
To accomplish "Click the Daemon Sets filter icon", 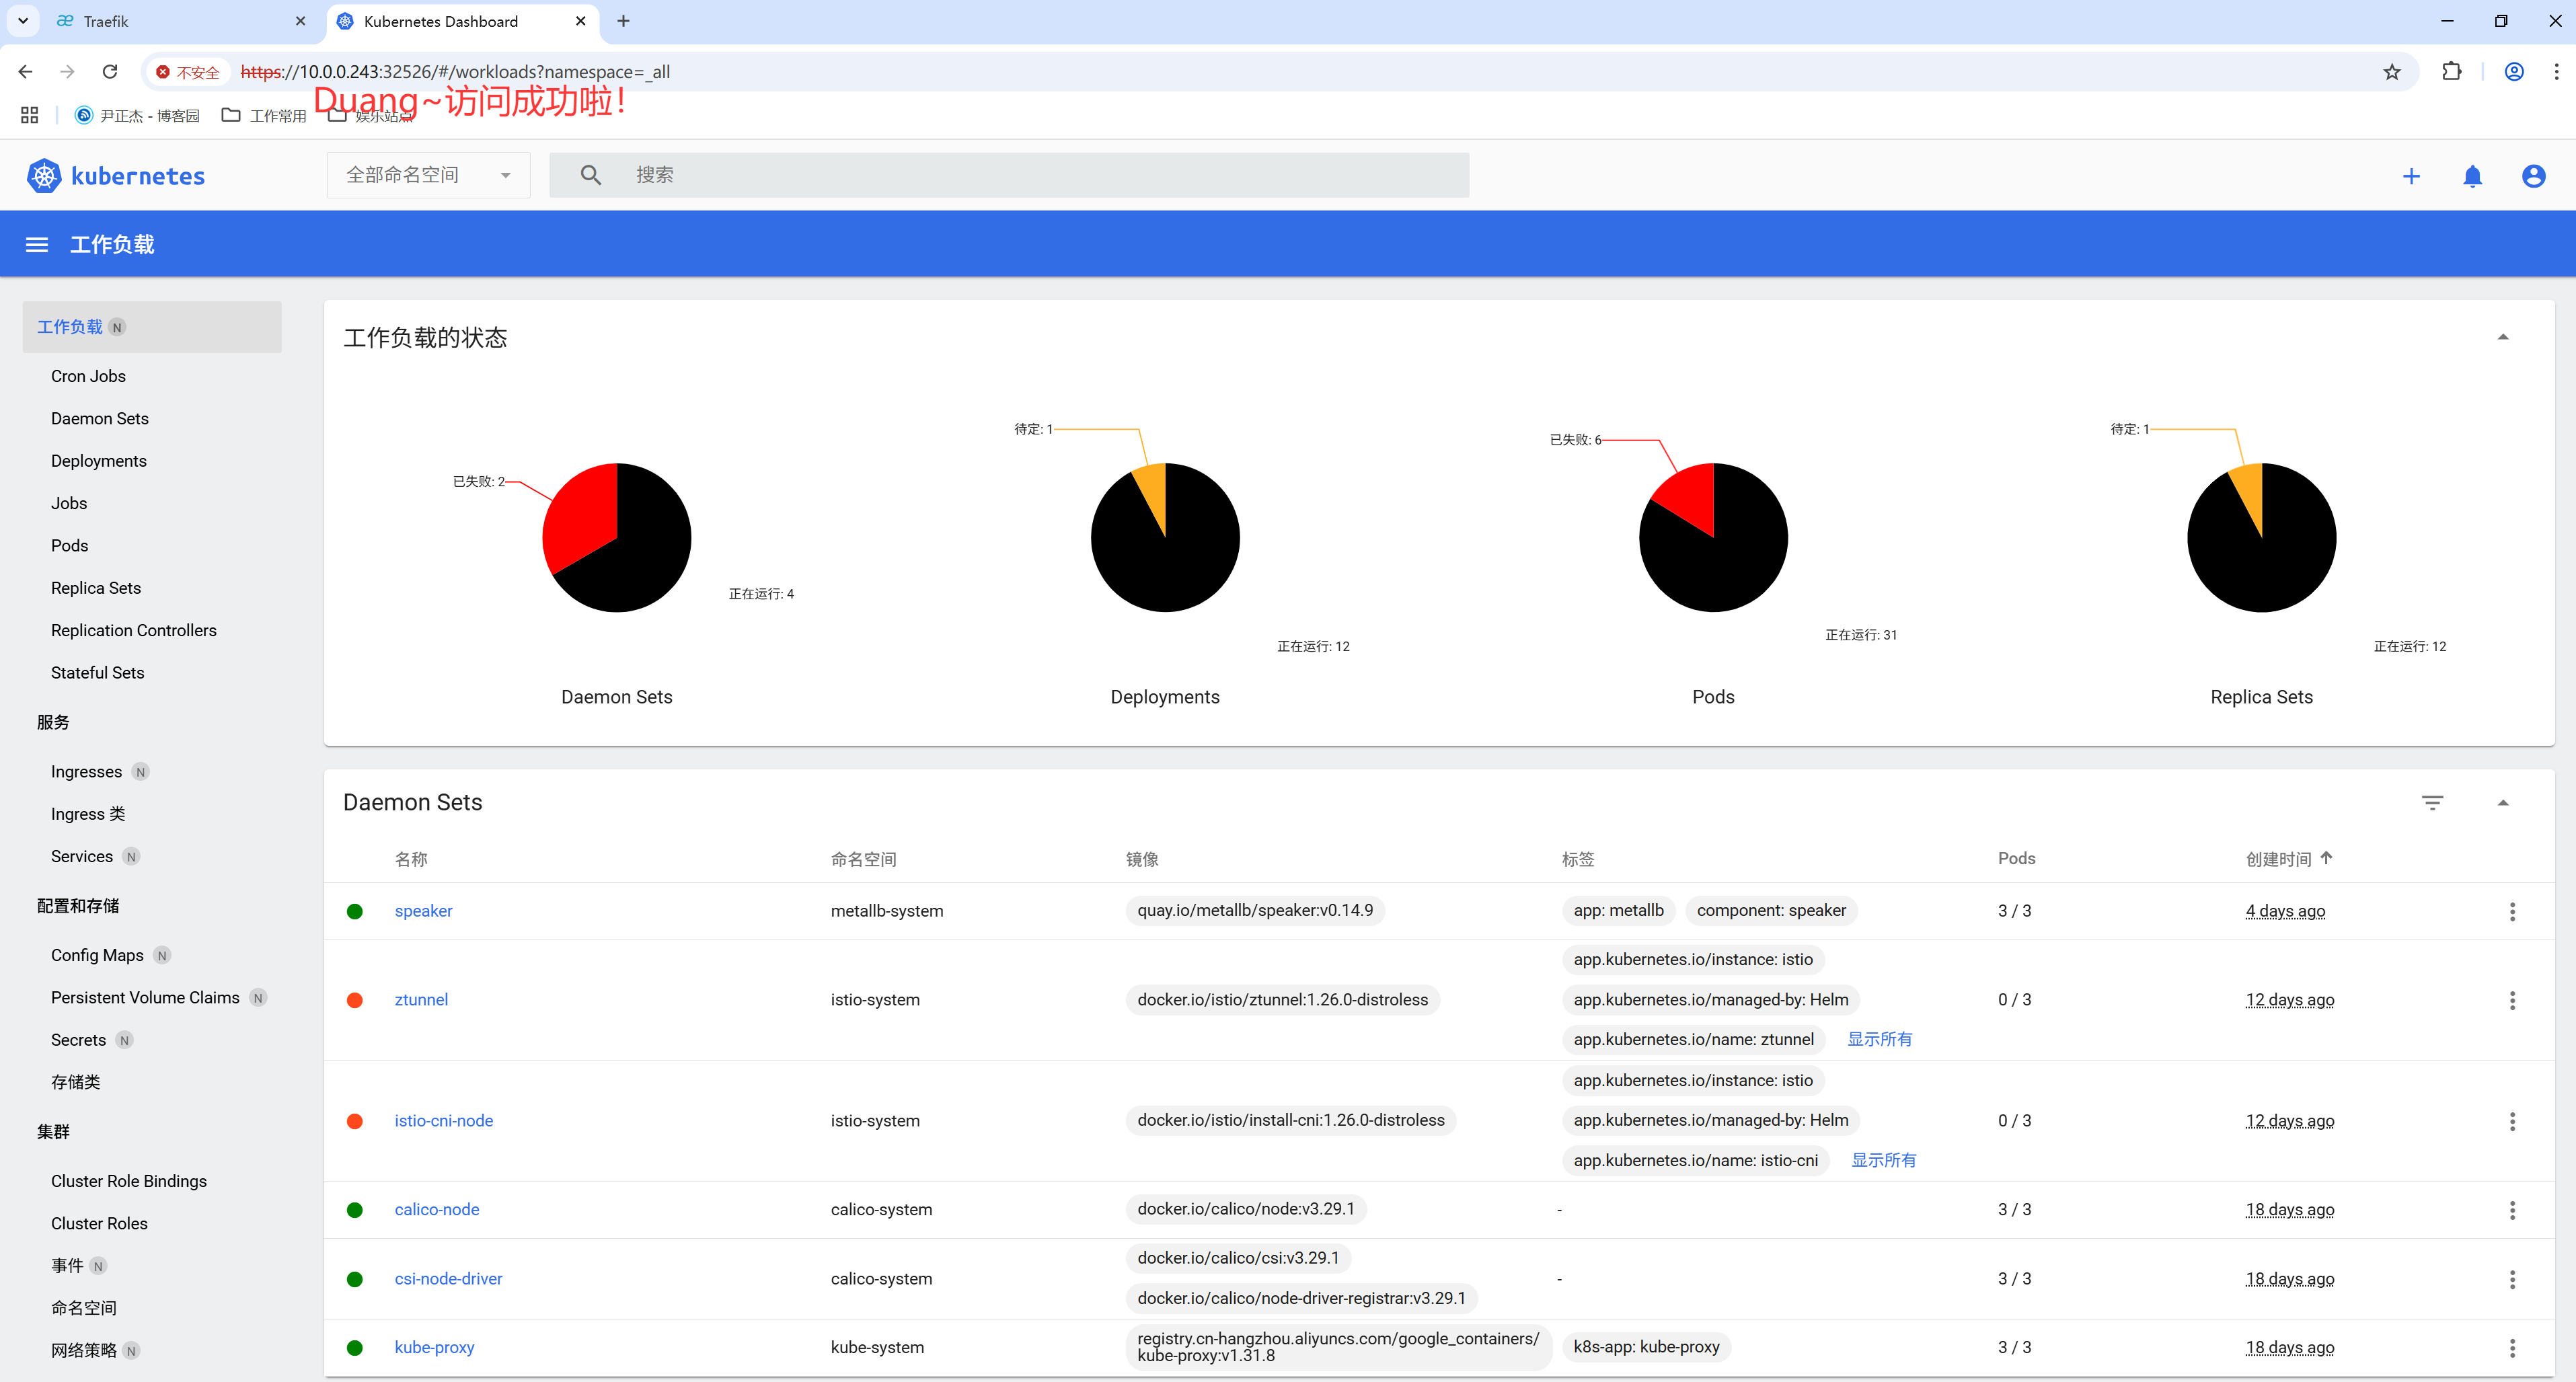I will [x=2432, y=802].
